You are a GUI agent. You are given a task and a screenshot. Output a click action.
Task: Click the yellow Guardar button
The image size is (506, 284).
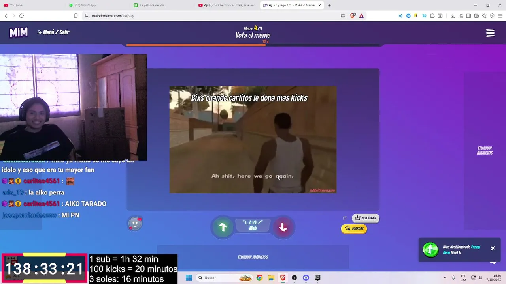354,228
